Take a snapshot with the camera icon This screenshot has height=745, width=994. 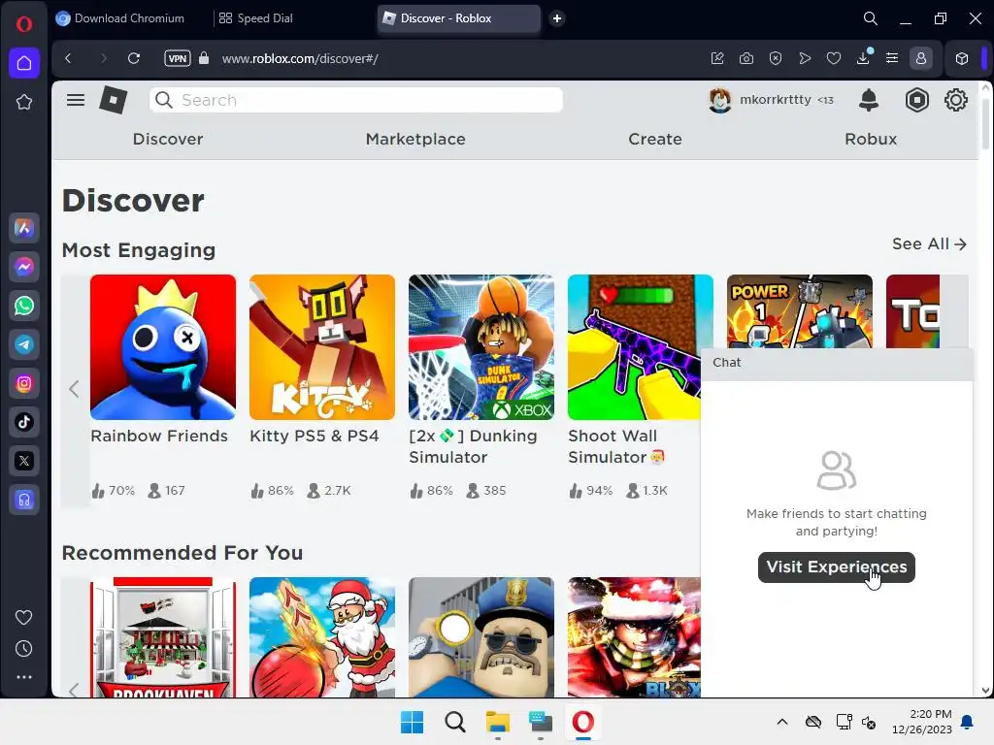[746, 58]
